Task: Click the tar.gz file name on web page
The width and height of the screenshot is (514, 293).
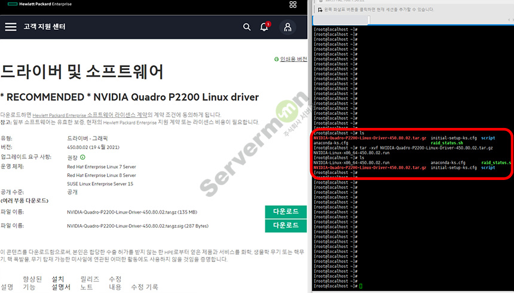Action: pos(132,212)
